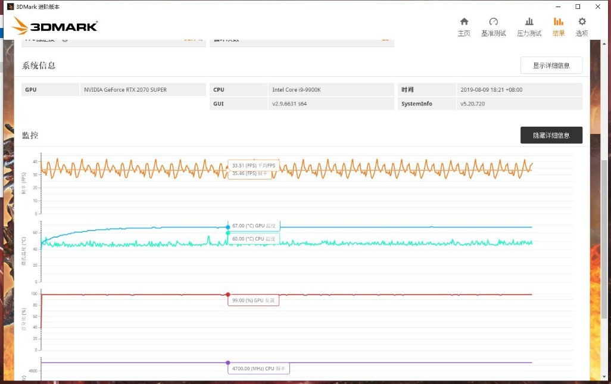Open the 基准测试 benchmark section

(493, 27)
